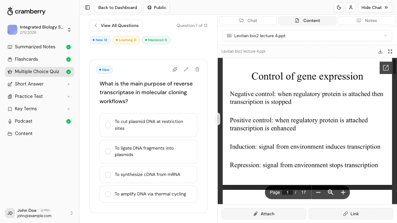Switch to the Notes tab

(367, 20)
